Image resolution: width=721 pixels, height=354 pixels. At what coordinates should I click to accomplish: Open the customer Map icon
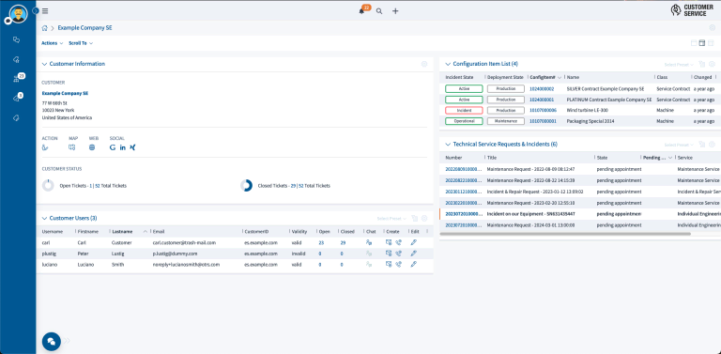click(x=71, y=147)
